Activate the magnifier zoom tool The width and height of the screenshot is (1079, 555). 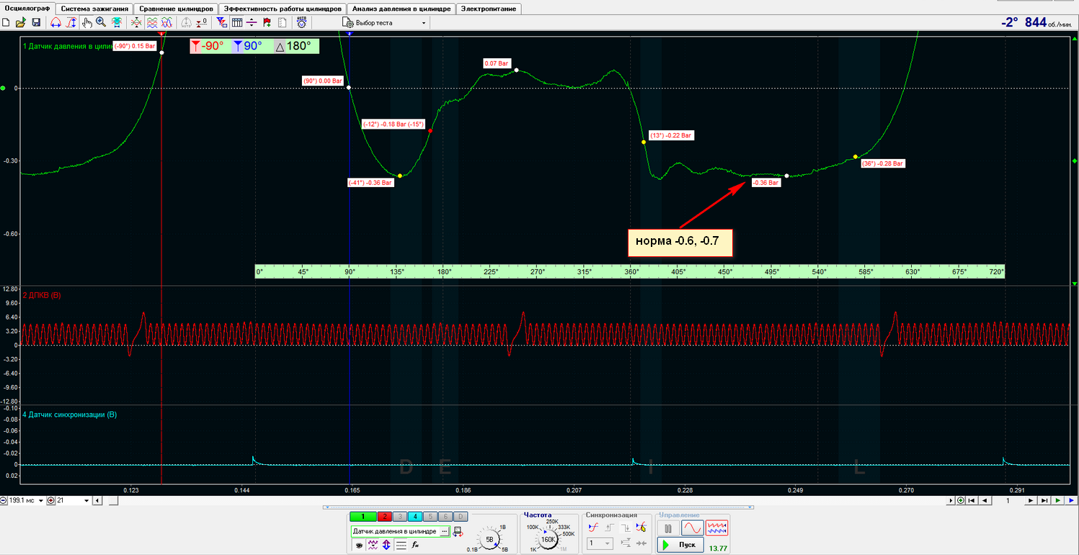[x=101, y=22]
